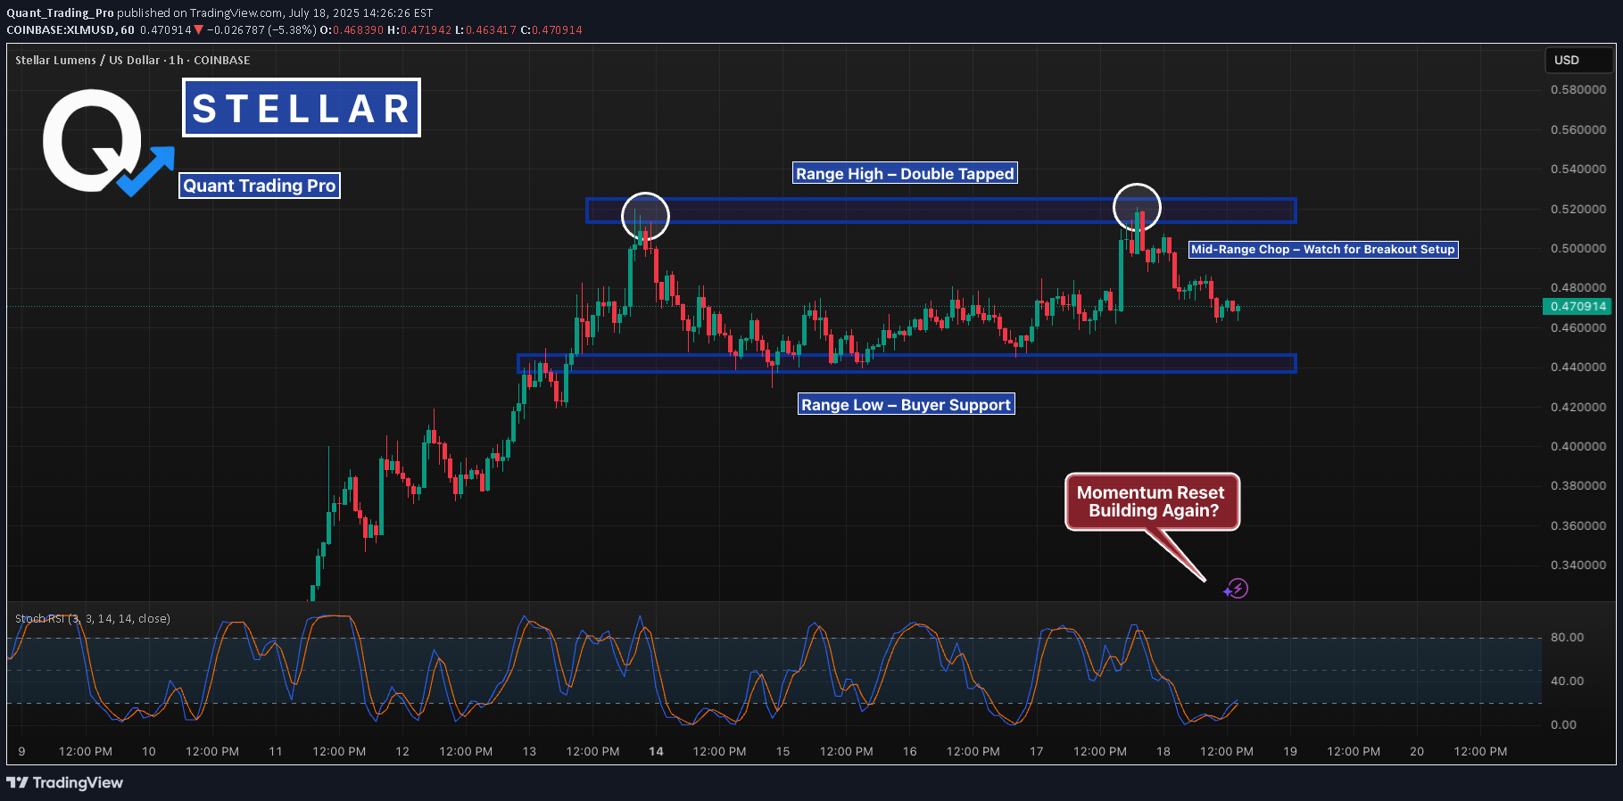The width and height of the screenshot is (1623, 801).
Task: Click the Quant Trading Pro Q logo
Action: (x=107, y=143)
